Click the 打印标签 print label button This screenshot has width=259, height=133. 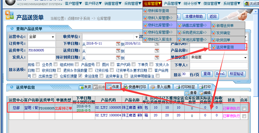186,86
